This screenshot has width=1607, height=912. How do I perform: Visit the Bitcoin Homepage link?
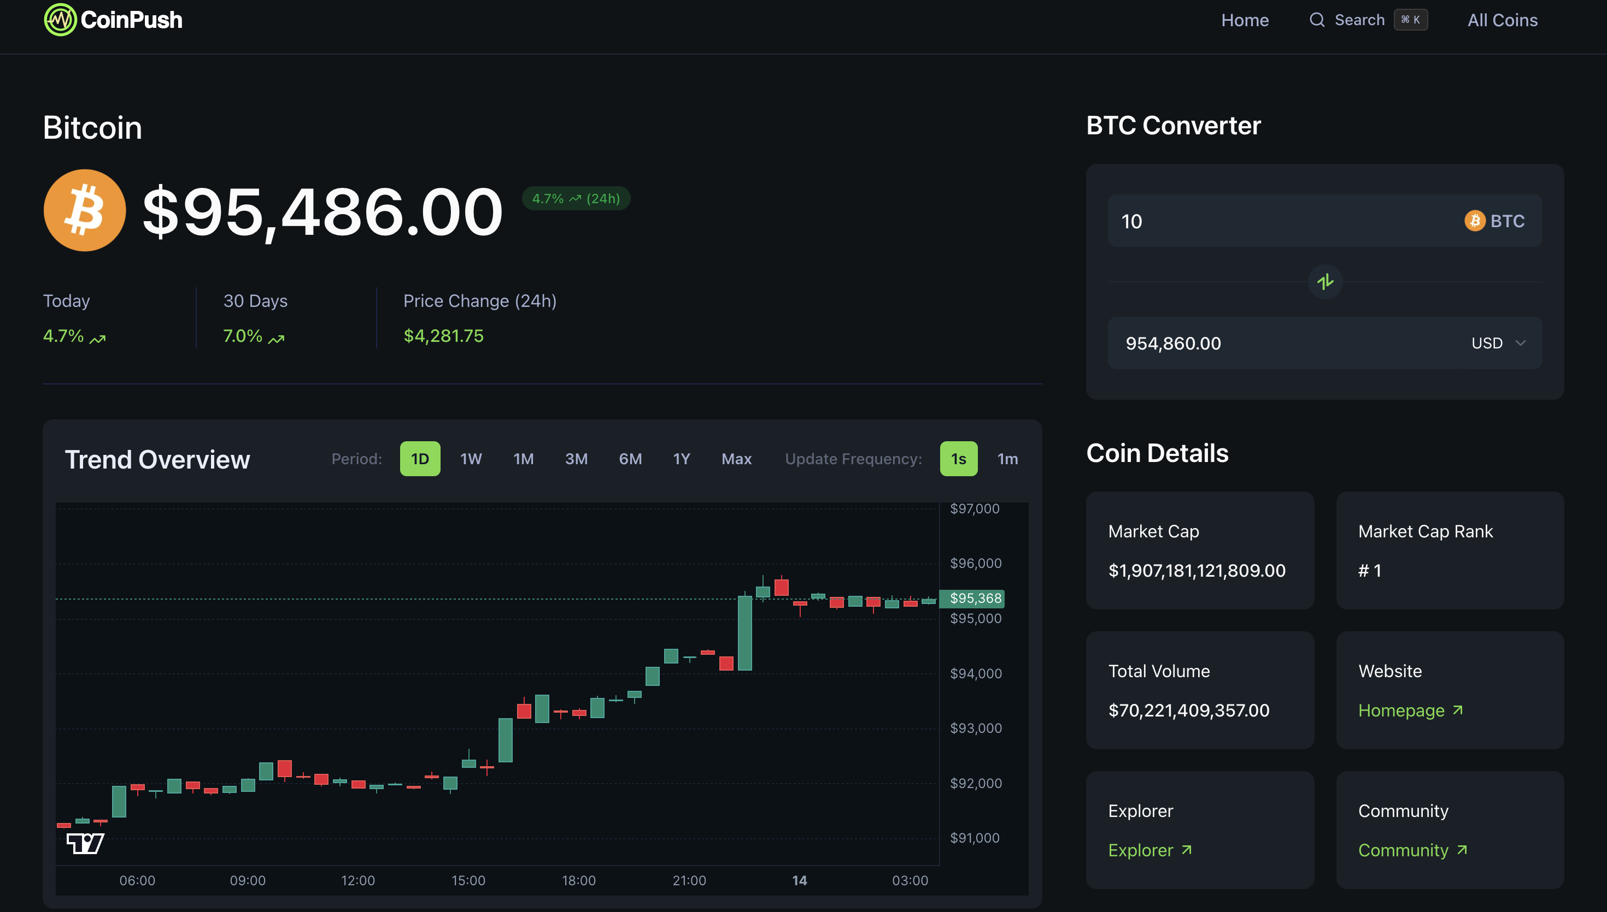pos(1402,710)
